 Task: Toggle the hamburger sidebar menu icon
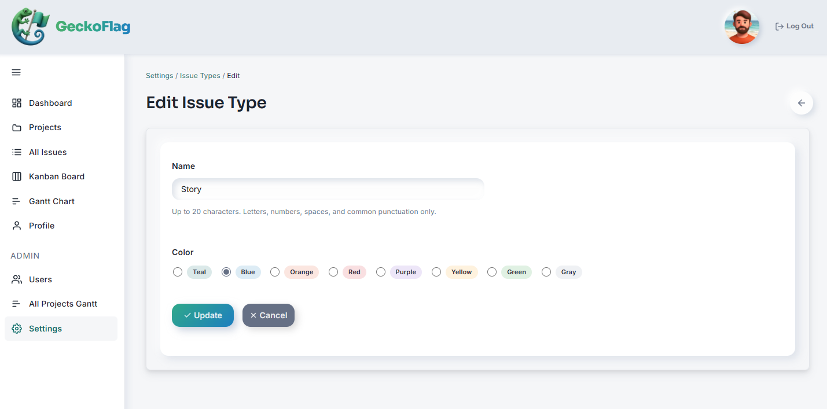pyautogui.click(x=16, y=72)
